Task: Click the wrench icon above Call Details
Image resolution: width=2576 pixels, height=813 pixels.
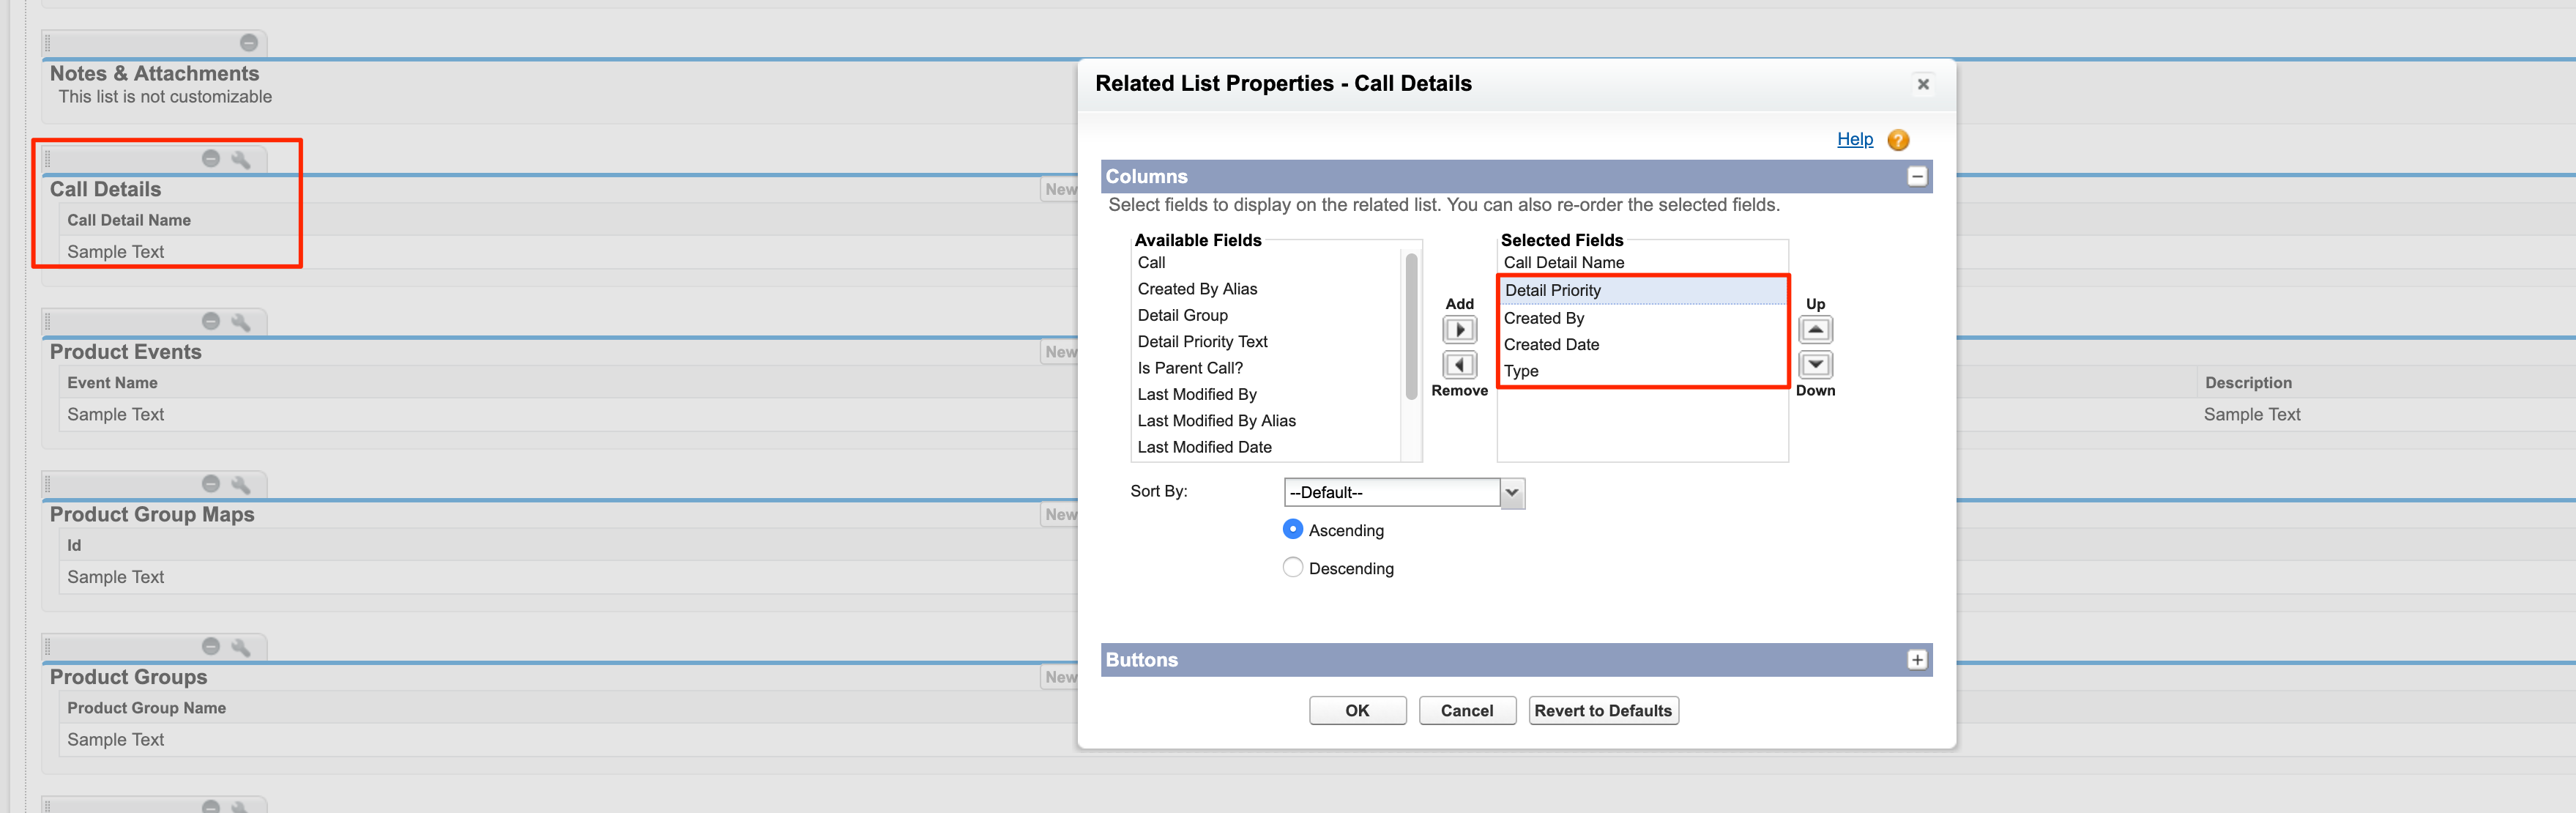Action: (x=240, y=159)
